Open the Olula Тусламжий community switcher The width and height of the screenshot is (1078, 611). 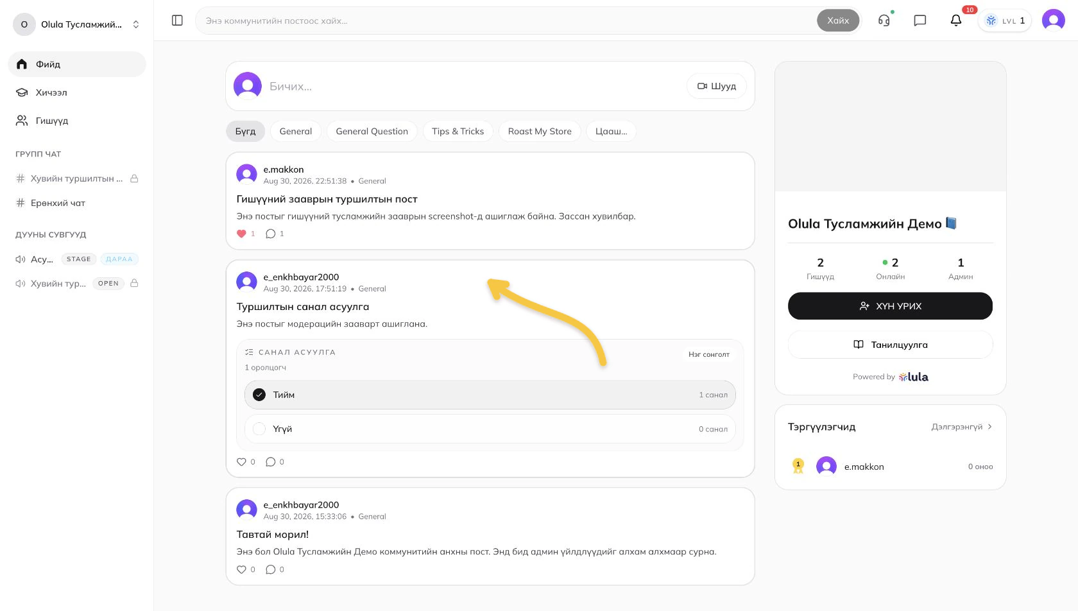[77, 24]
